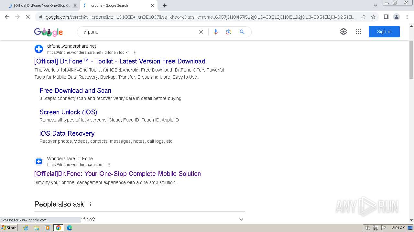Open File Explorer from taskbar

click(37, 228)
